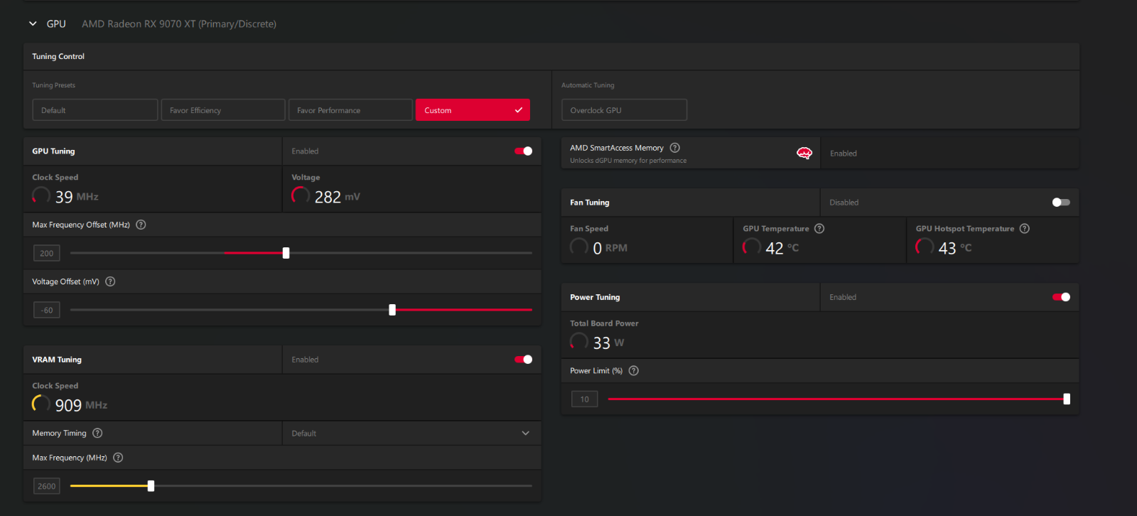Click the SmartAccess Memory brain icon
Screen dimensions: 1137x516
(804, 153)
